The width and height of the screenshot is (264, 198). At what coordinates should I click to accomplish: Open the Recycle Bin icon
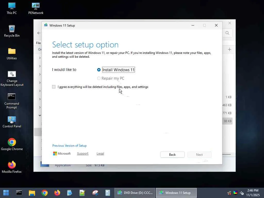coord(12,31)
